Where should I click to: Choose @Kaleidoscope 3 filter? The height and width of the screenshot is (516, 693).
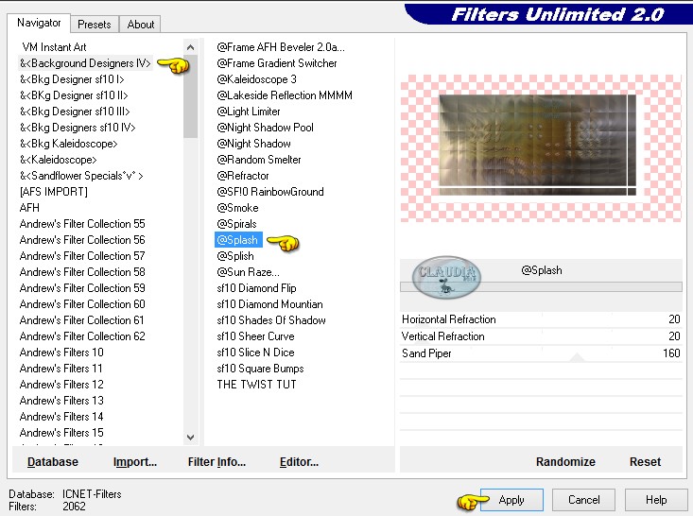pyautogui.click(x=256, y=79)
